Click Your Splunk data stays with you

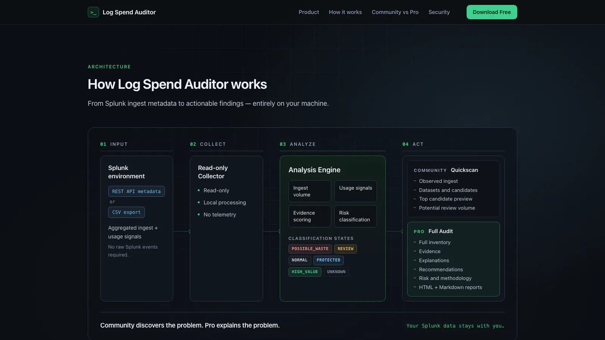click(455, 326)
